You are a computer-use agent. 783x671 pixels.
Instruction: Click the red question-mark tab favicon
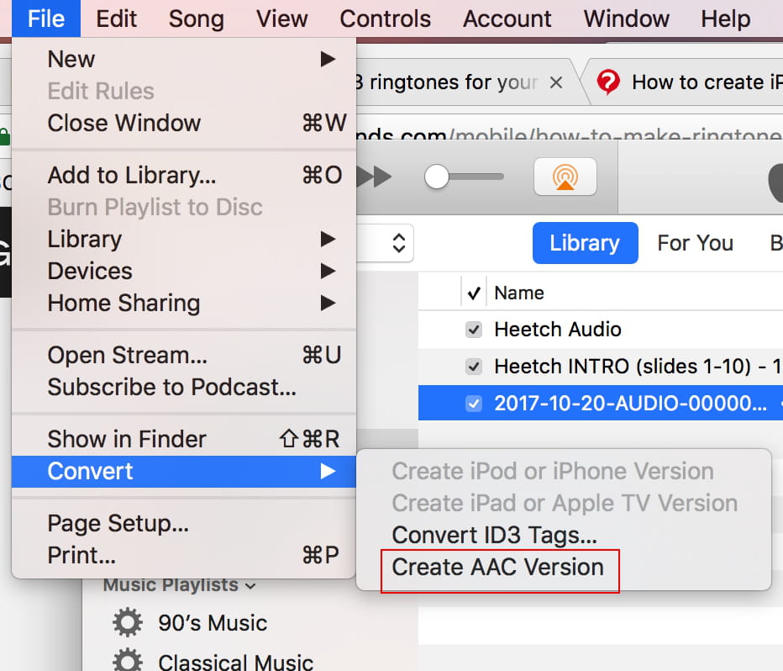tap(608, 82)
